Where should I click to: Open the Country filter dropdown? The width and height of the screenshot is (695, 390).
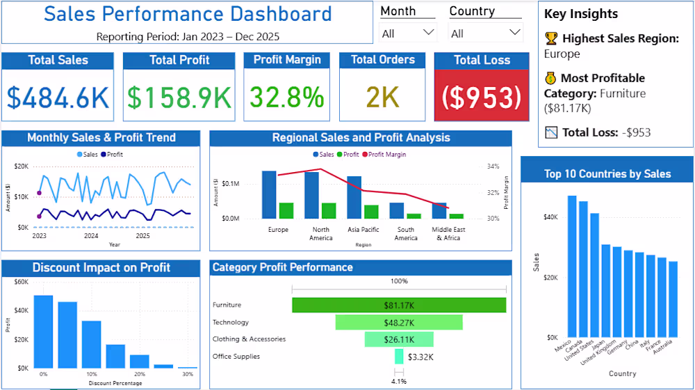(485, 33)
